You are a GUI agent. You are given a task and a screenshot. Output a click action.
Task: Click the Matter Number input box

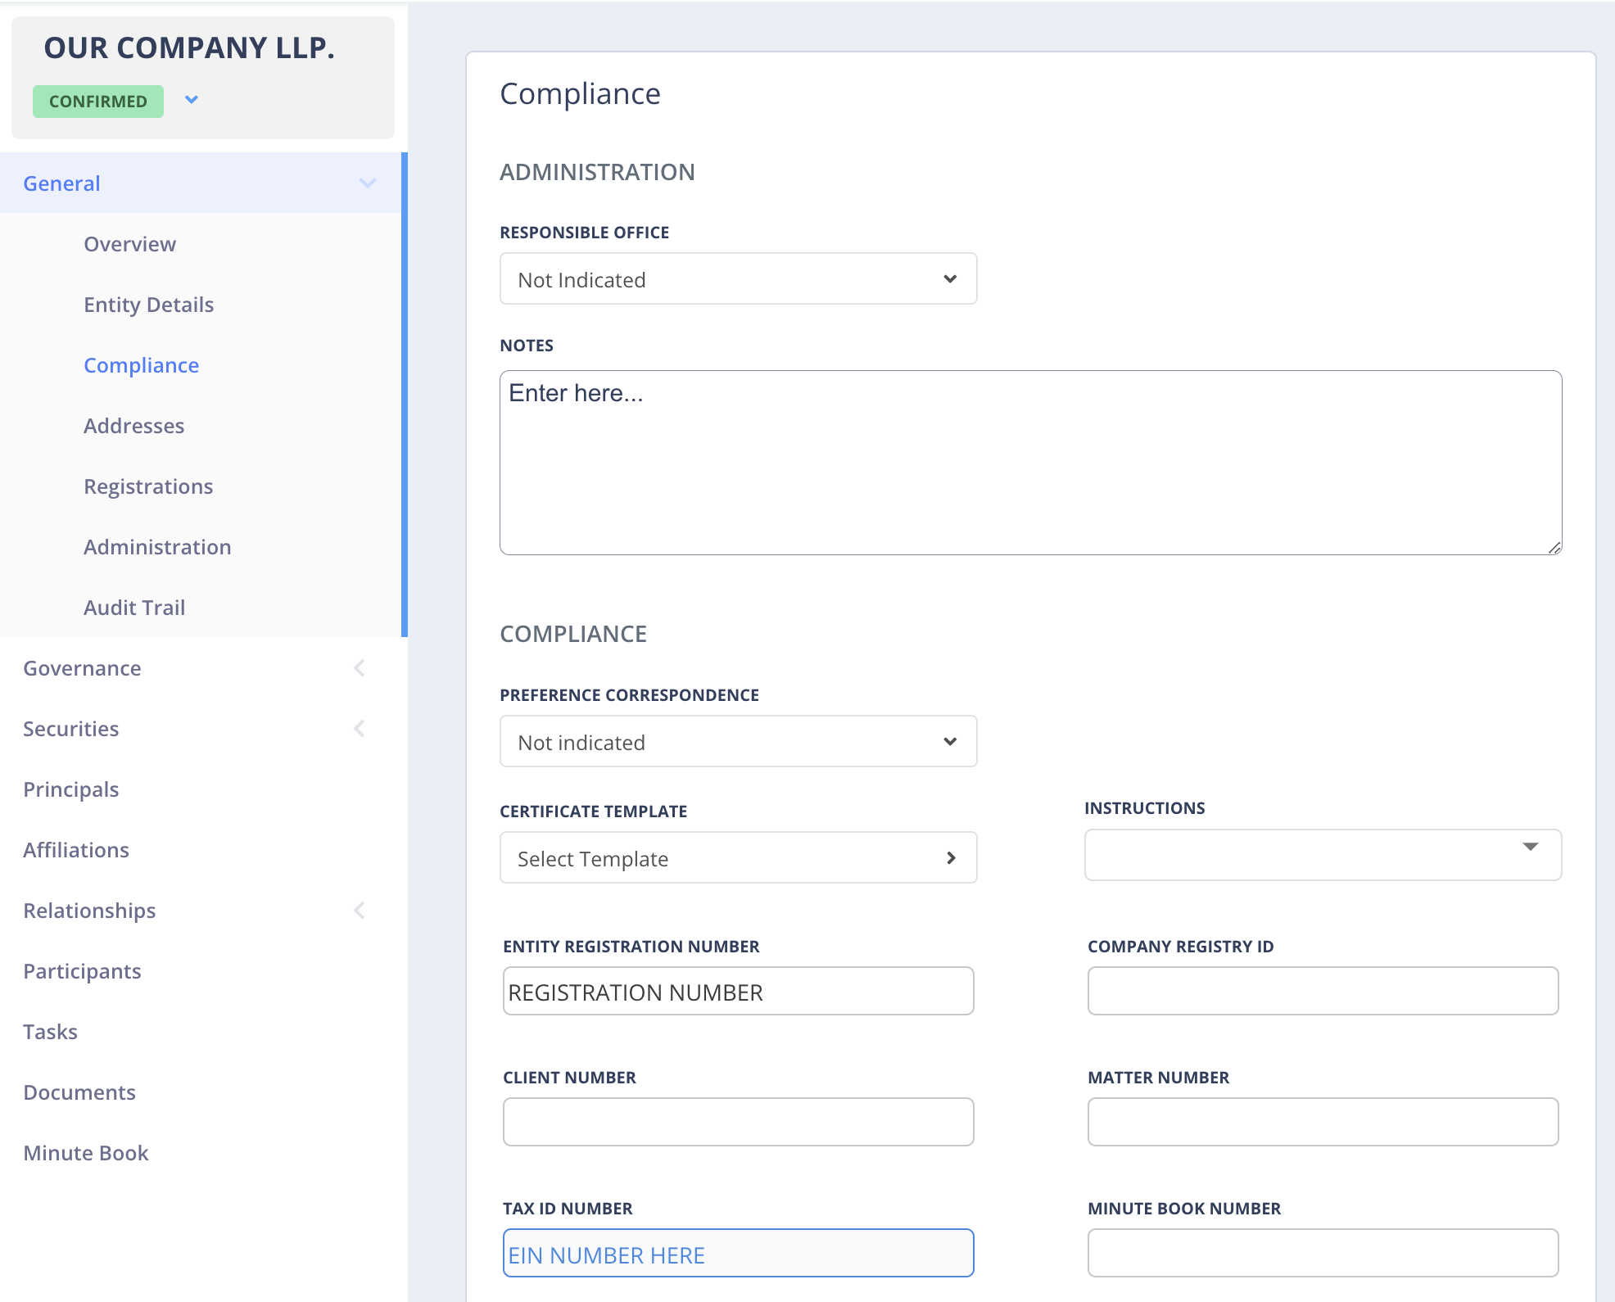tap(1322, 1123)
